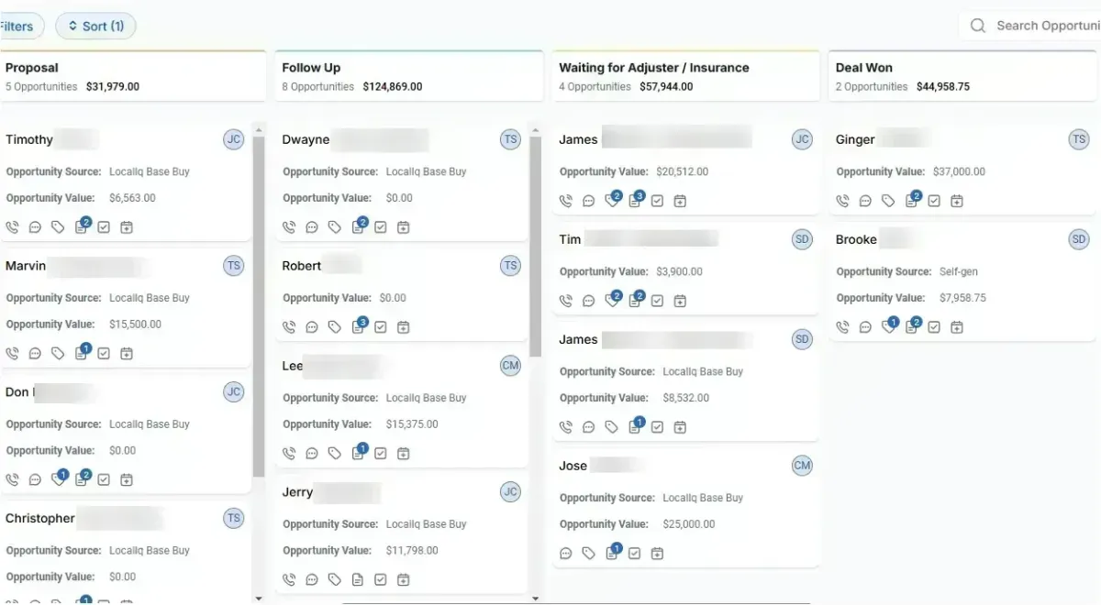Select Waiting for Adjuster / Insurance header

653,68
